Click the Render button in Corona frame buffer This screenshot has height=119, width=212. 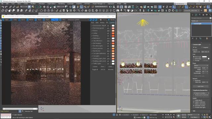[x=112, y=20]
